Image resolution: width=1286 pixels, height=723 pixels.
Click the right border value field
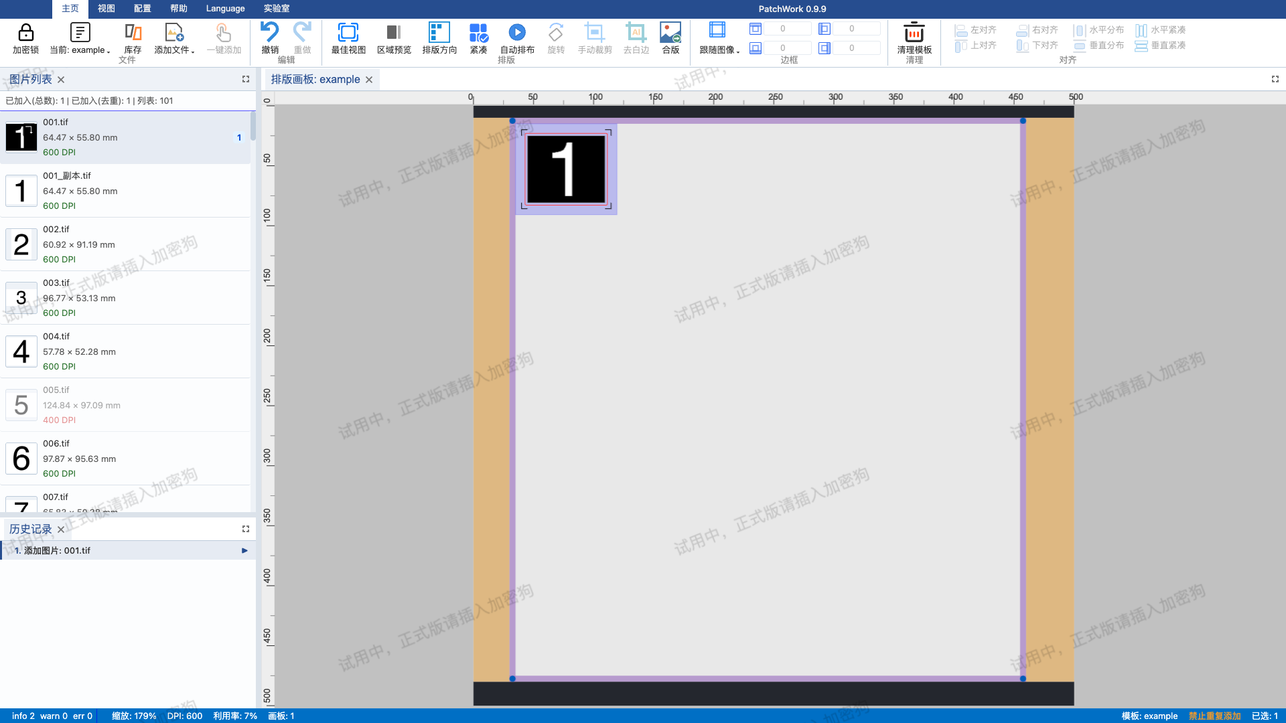point(856,48)
